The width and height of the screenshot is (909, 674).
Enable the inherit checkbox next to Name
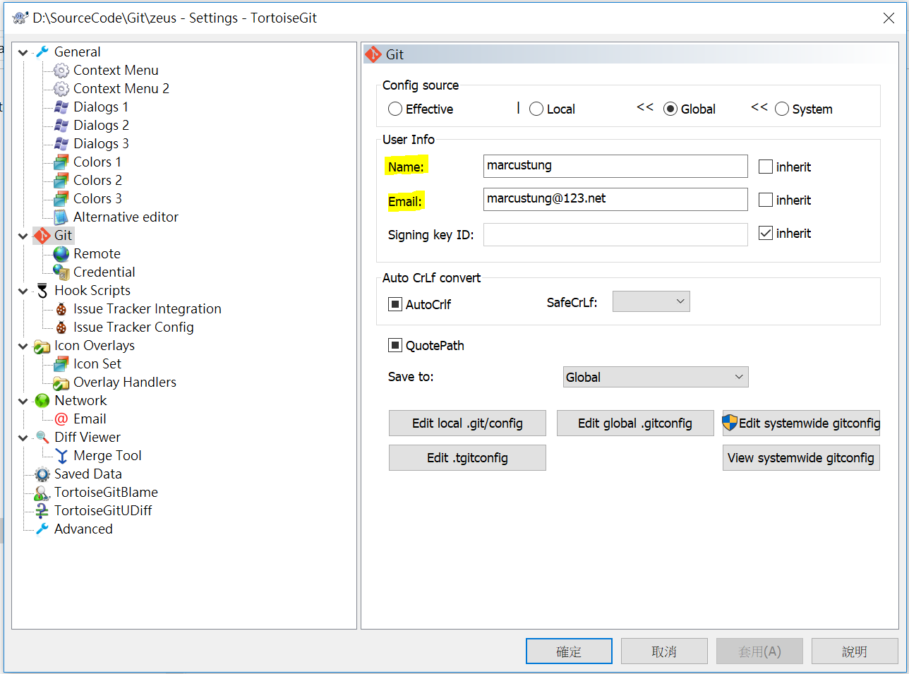[x=767, y=167]
